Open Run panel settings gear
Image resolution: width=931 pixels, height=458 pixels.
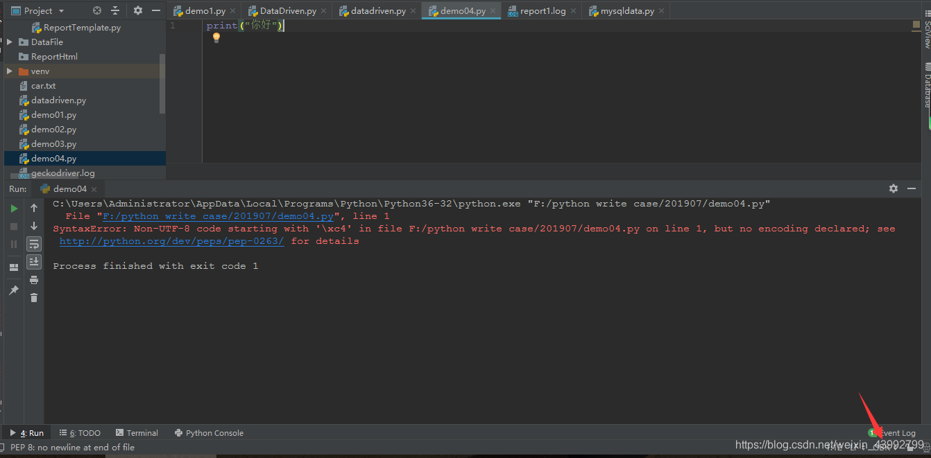click(x=894, y=188)
